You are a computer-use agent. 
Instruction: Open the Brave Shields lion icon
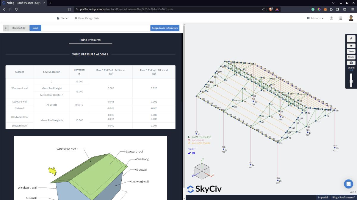point(271,9)
